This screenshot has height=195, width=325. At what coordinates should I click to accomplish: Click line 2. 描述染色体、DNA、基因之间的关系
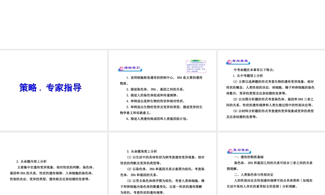pos(155,89)
